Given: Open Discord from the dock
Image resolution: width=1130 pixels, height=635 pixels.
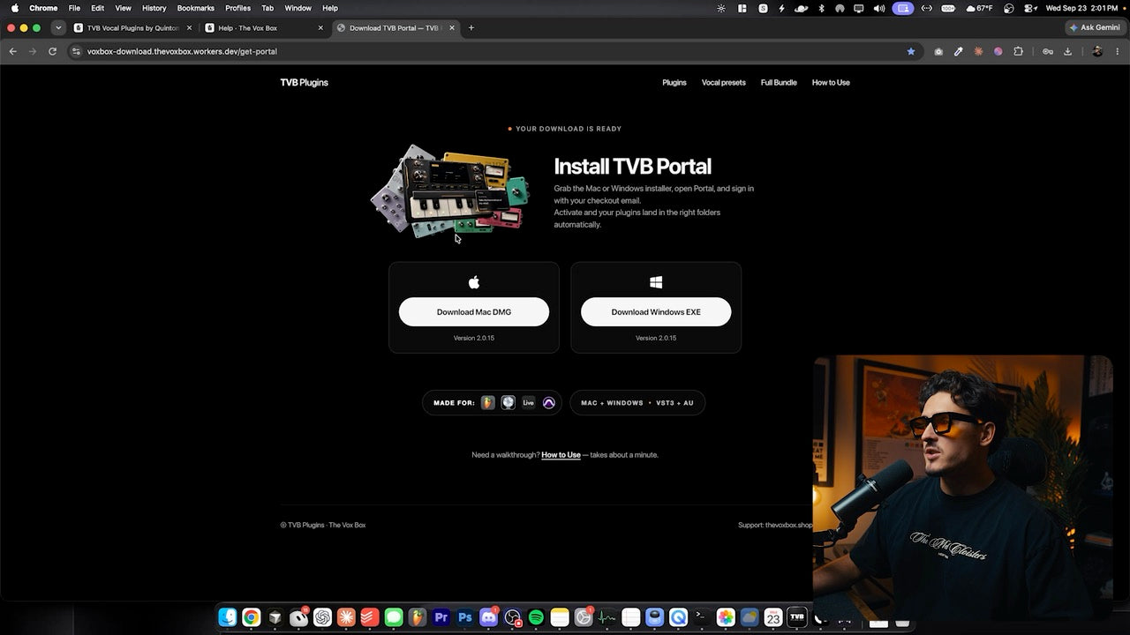Looking at the screenshot, I should [488, 618].
